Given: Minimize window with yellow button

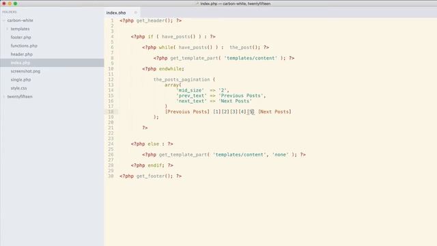Looking at the screenshot, I should point(10,3).
